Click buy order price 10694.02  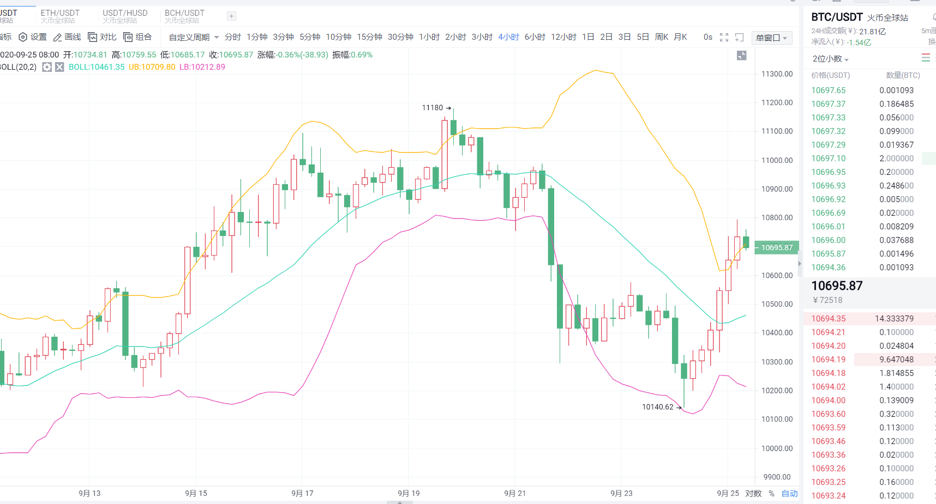click(x=828, y=387)
